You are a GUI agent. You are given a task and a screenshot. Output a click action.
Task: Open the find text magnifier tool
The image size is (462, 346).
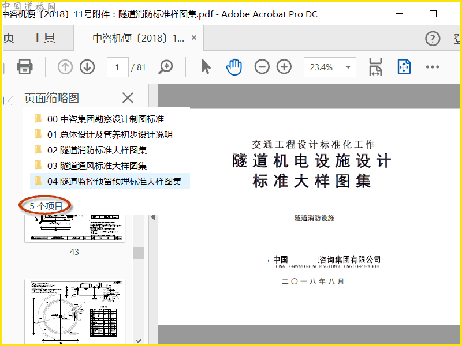click(x=166, y=67)
